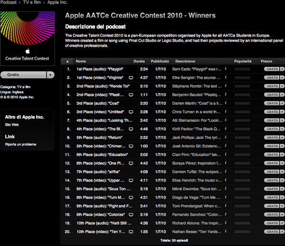Click video icon on One Pl... row
This screenshot has width=285, height=246.
[x=131, y=163]
